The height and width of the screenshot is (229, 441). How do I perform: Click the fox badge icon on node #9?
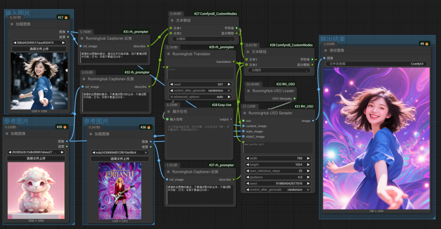(427, 44)
